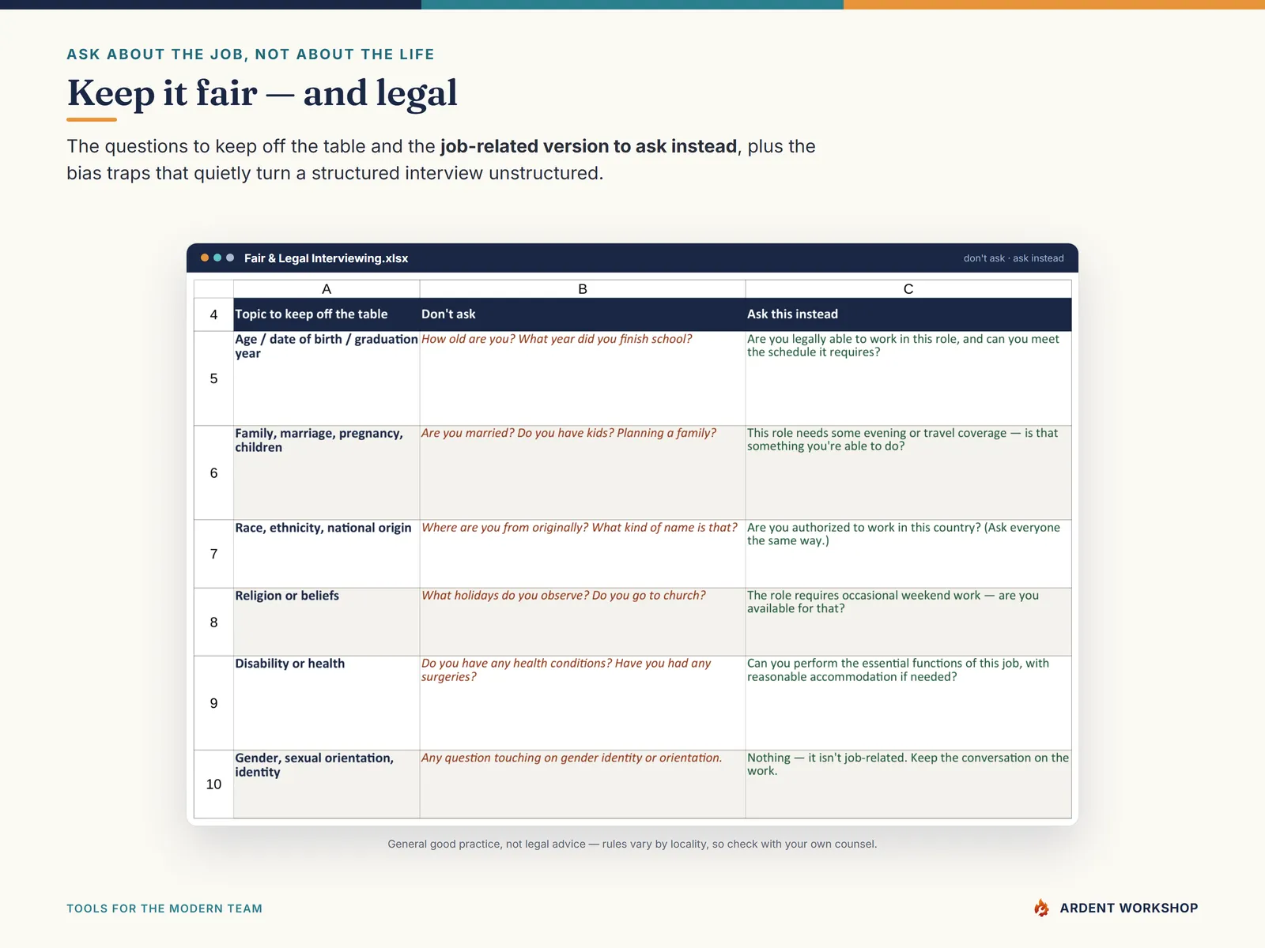This screenshot has height=948, width=1265.
Task: Click the 'Don't ask' header cell
Action: coord(583,314)
